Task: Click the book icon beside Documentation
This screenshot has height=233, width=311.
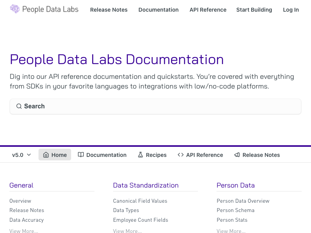Action: point(81,155)
